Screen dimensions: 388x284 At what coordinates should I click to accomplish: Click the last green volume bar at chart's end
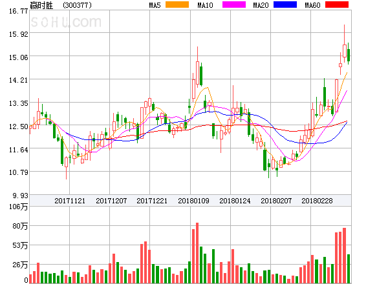pyautogui.click(x=349, y=269)
